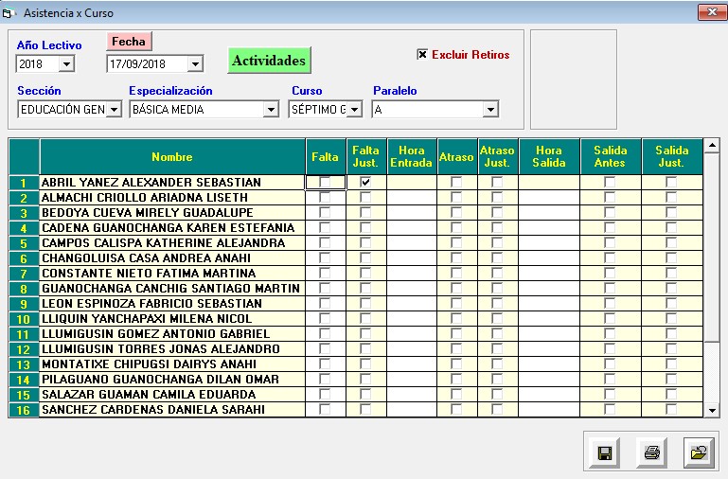Viewport: 728px width, 479px height.
Task: Check Salida Antes for Campos Calispa Katherine
Action: click(610, 242)
